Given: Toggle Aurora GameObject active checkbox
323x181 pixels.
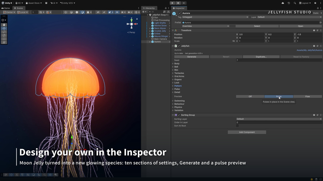Looking at the screenshot, I should (x=180, y=13).
